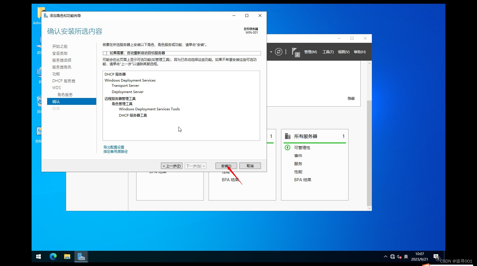Open 可管理性 under 所有服务器
The width and height of the screenshot is (477, 266).
pyautogui.click(x=302, y=148)
